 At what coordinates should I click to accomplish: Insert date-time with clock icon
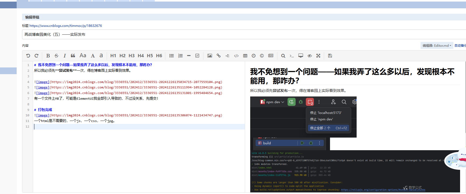click(x=253, y=56)
